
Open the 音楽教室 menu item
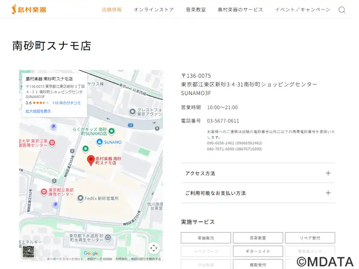point(196,9)
